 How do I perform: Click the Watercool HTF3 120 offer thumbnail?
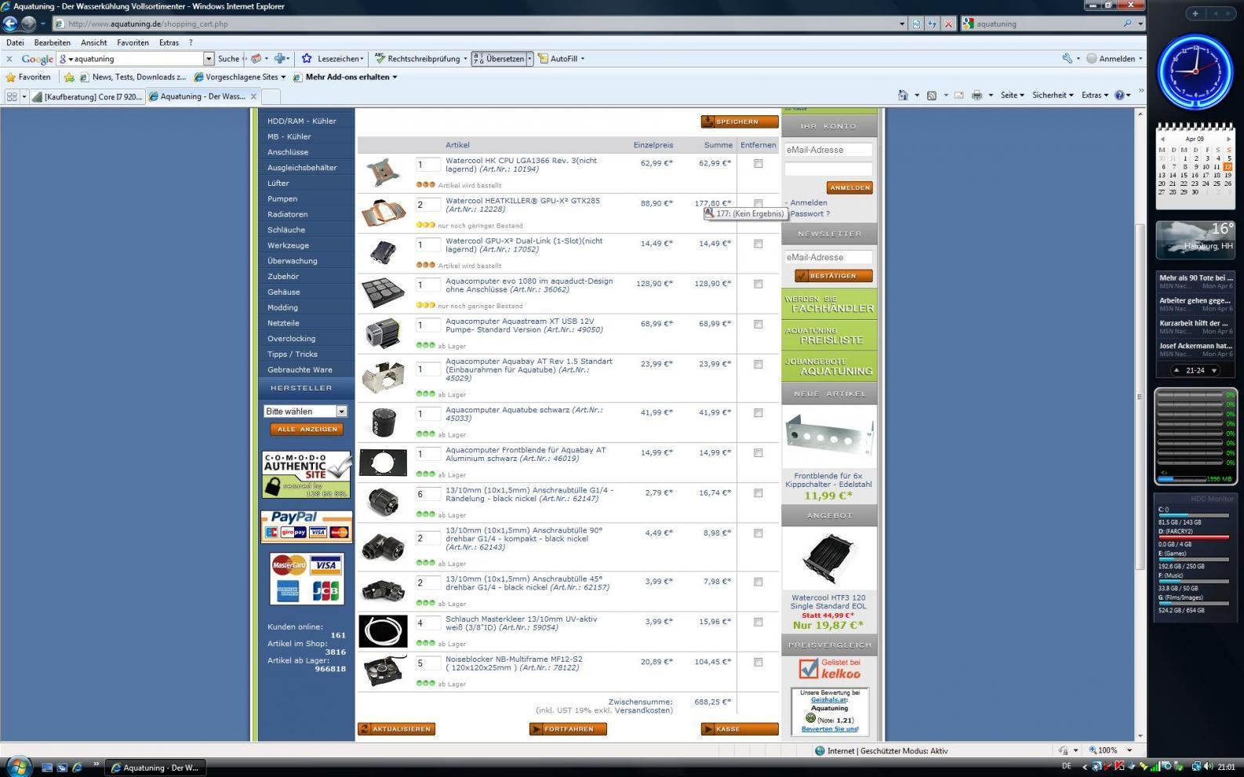pyautogui.click(x=829, y=558)
